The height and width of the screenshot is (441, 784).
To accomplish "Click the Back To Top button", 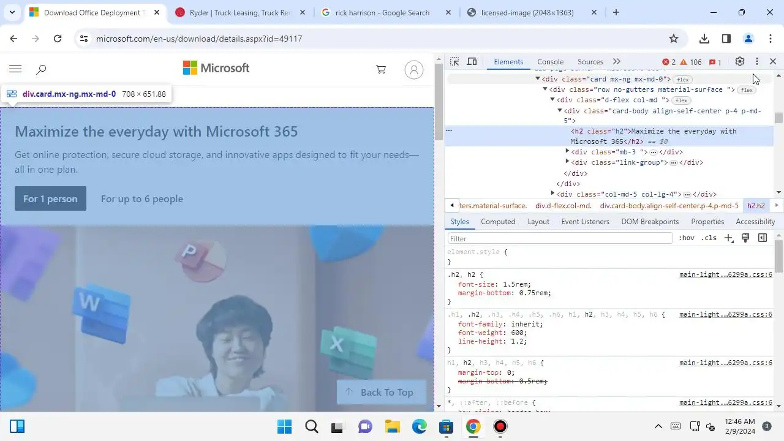I will pos(381,392).
